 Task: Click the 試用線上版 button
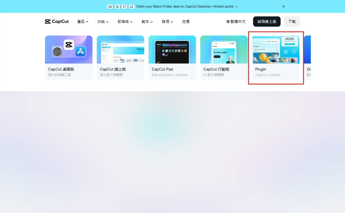tap(267, 22)
